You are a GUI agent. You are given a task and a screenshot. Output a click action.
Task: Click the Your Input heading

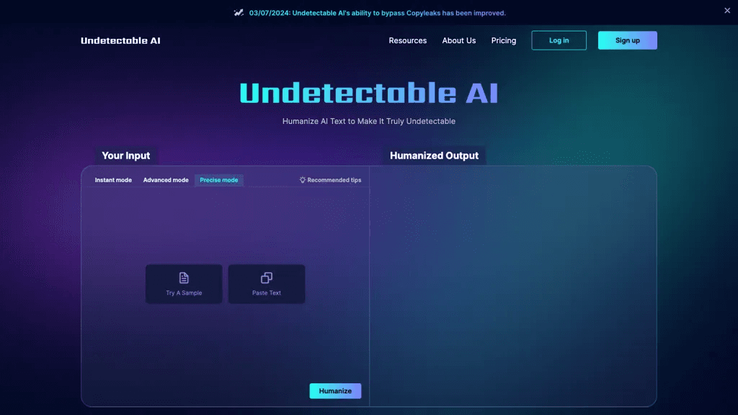(126, 156)
